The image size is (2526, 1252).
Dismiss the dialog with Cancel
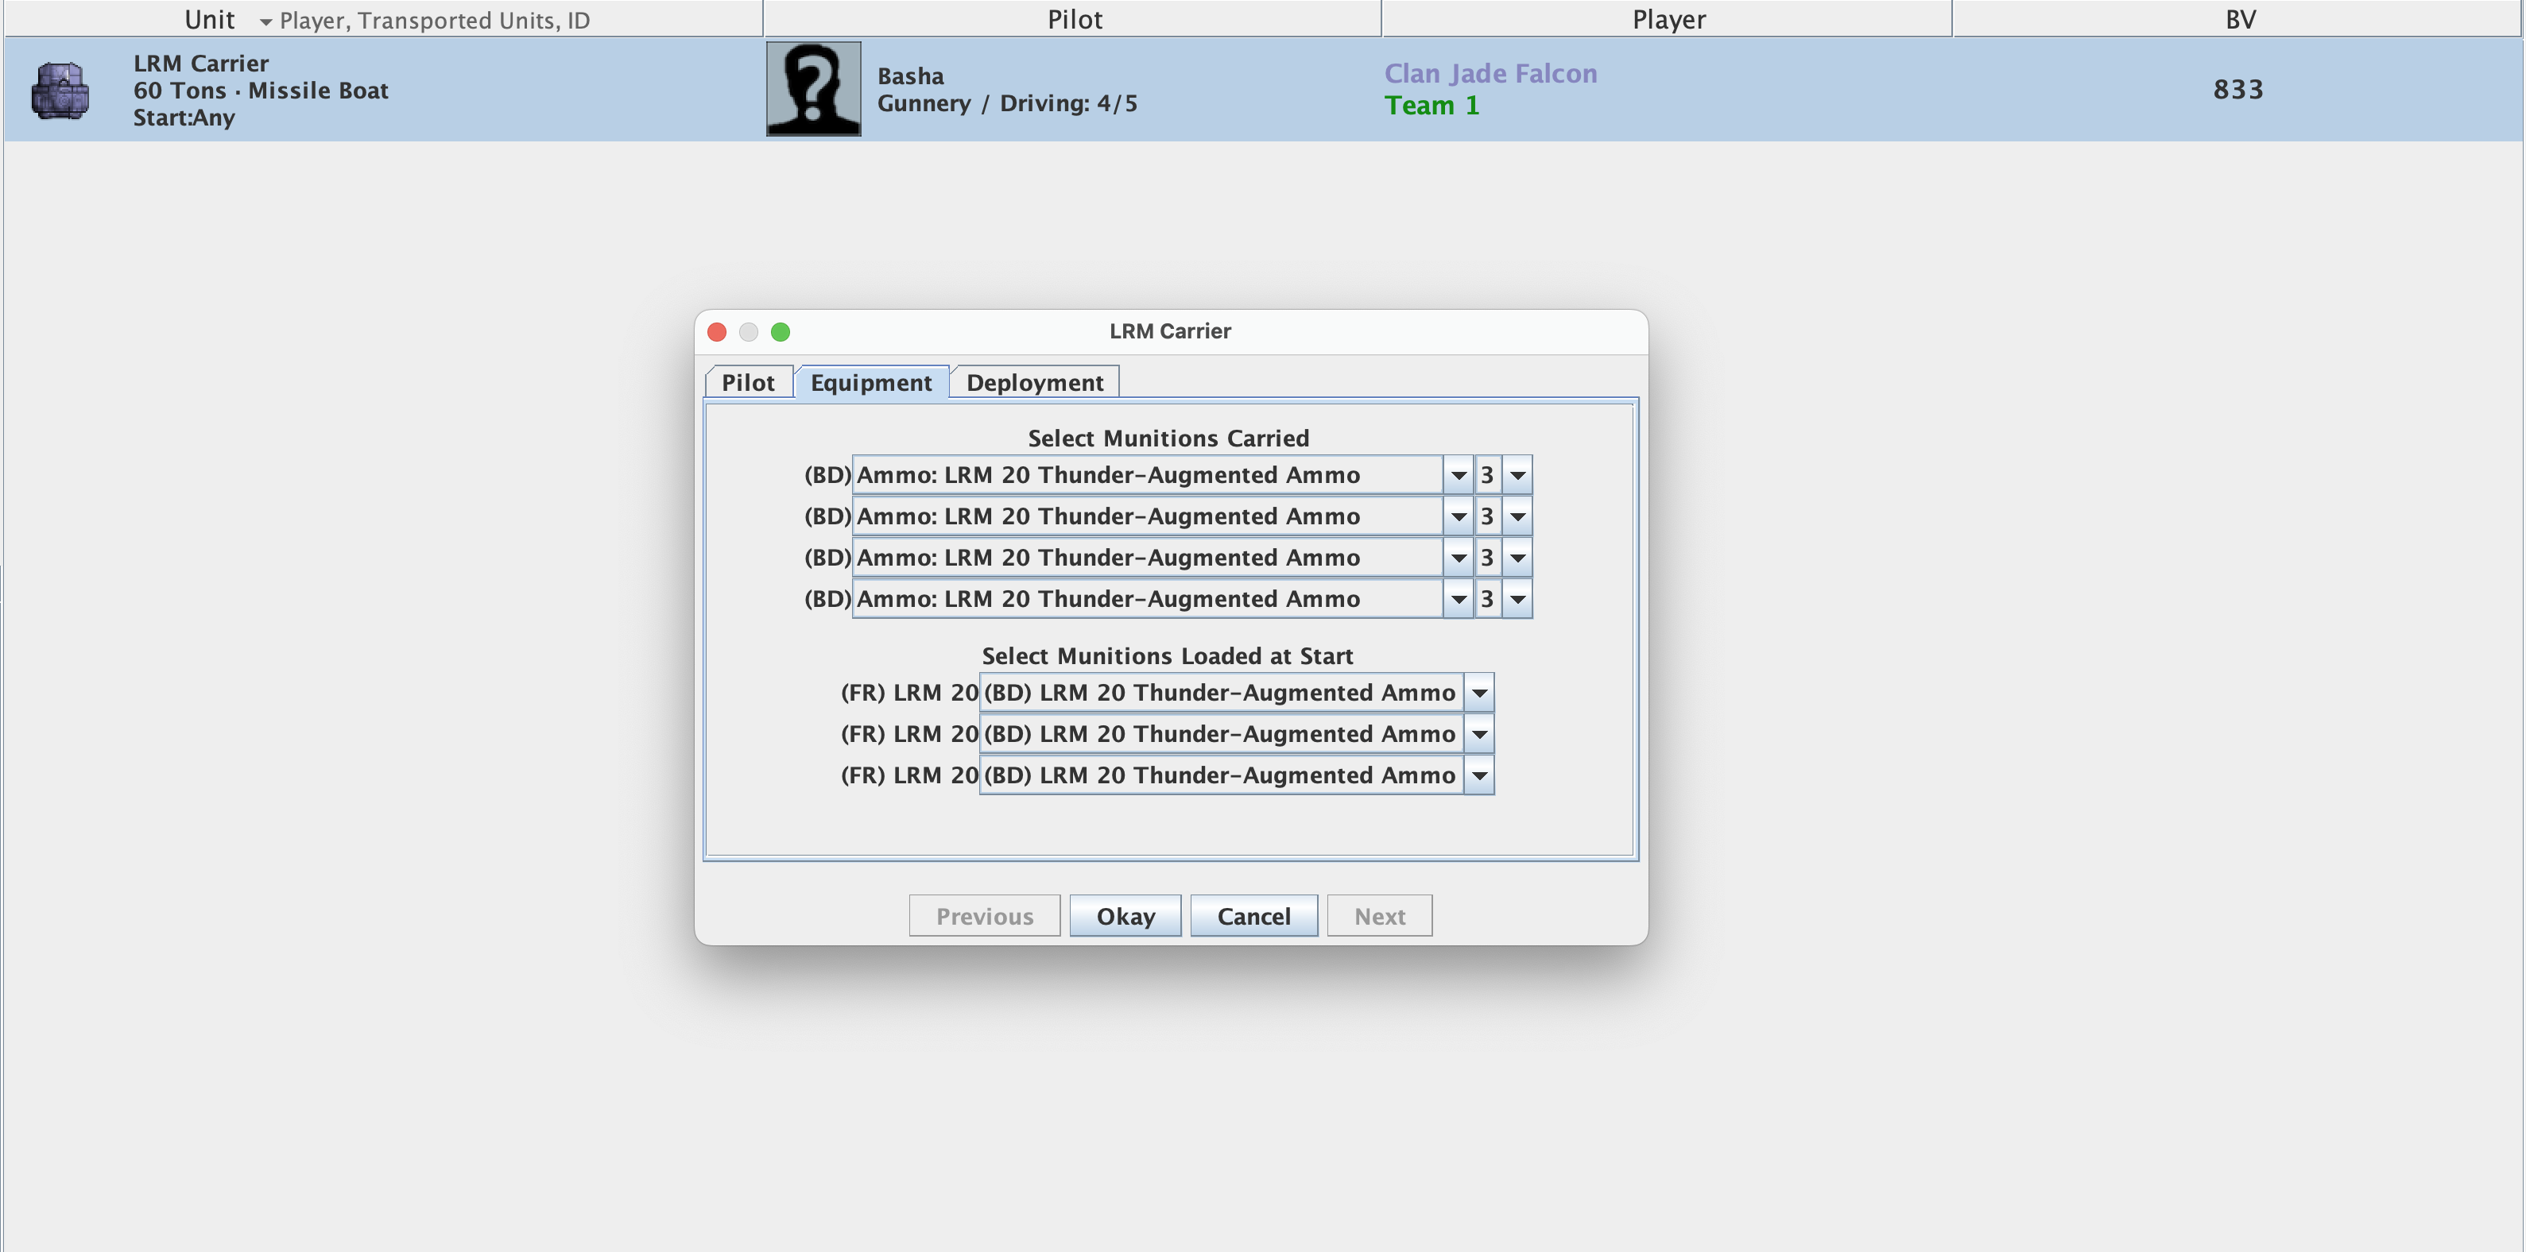click(1253, 914)
